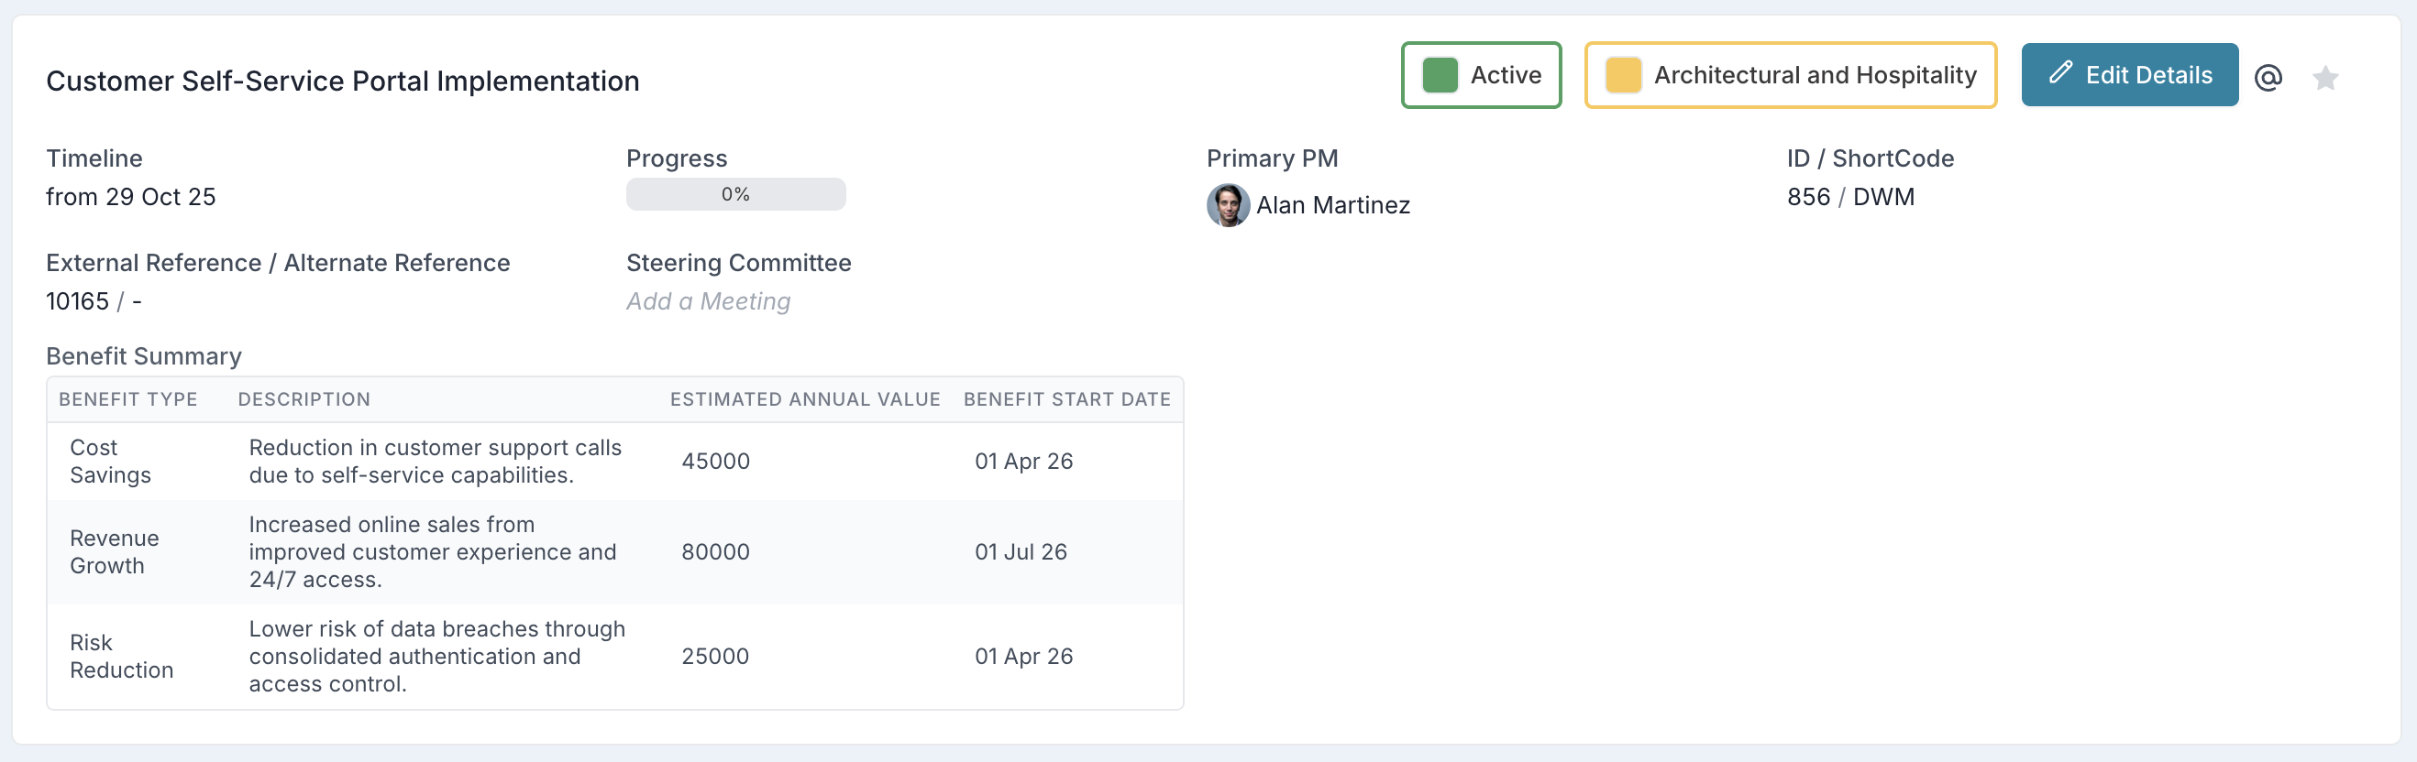Toggle the favorite star icon
Viewport: 2417px width, 762px height.
click(x=2325, y=77)
